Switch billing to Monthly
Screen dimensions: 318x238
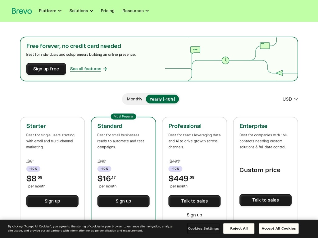[134, 99]
